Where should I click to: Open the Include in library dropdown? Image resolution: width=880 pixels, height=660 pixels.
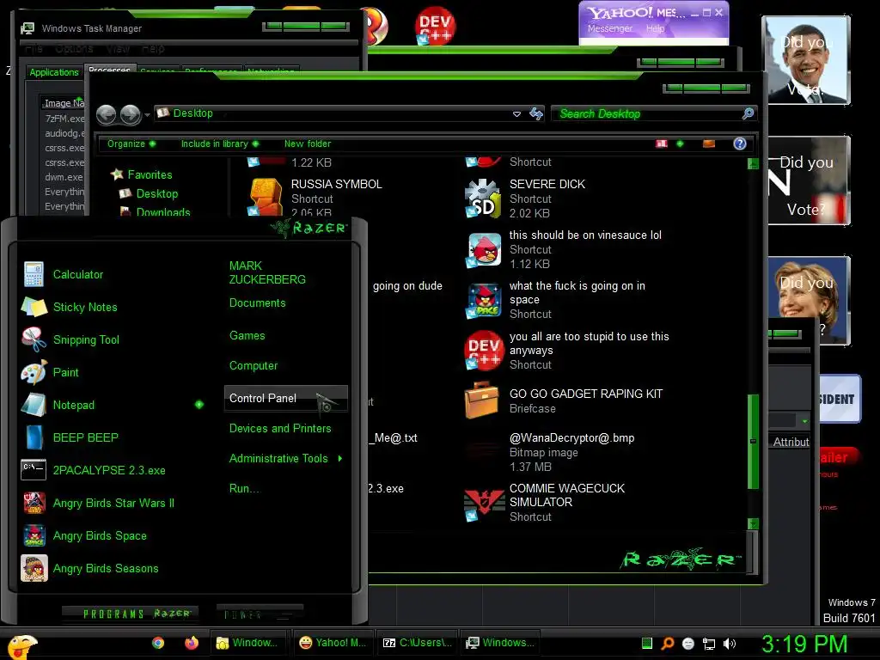click(219, 144)
